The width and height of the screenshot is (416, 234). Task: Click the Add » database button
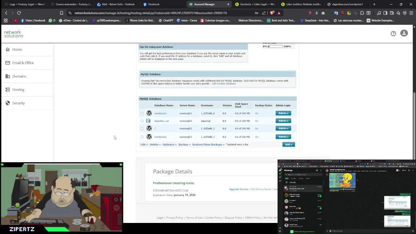[x=289, y=144]
